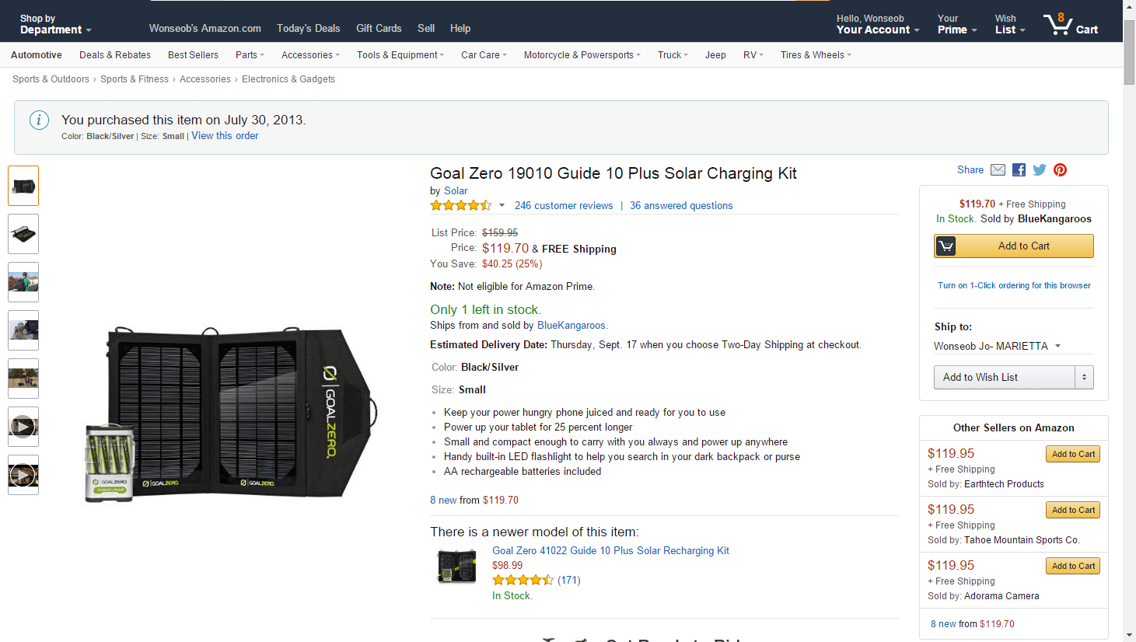Pin product with Pinterest icon
The width and height of the screenshot is (1136, 642).
click(x=1060, y=170)
